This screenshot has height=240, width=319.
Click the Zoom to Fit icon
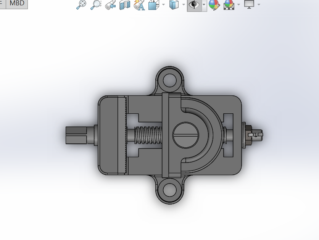point(81,5)
